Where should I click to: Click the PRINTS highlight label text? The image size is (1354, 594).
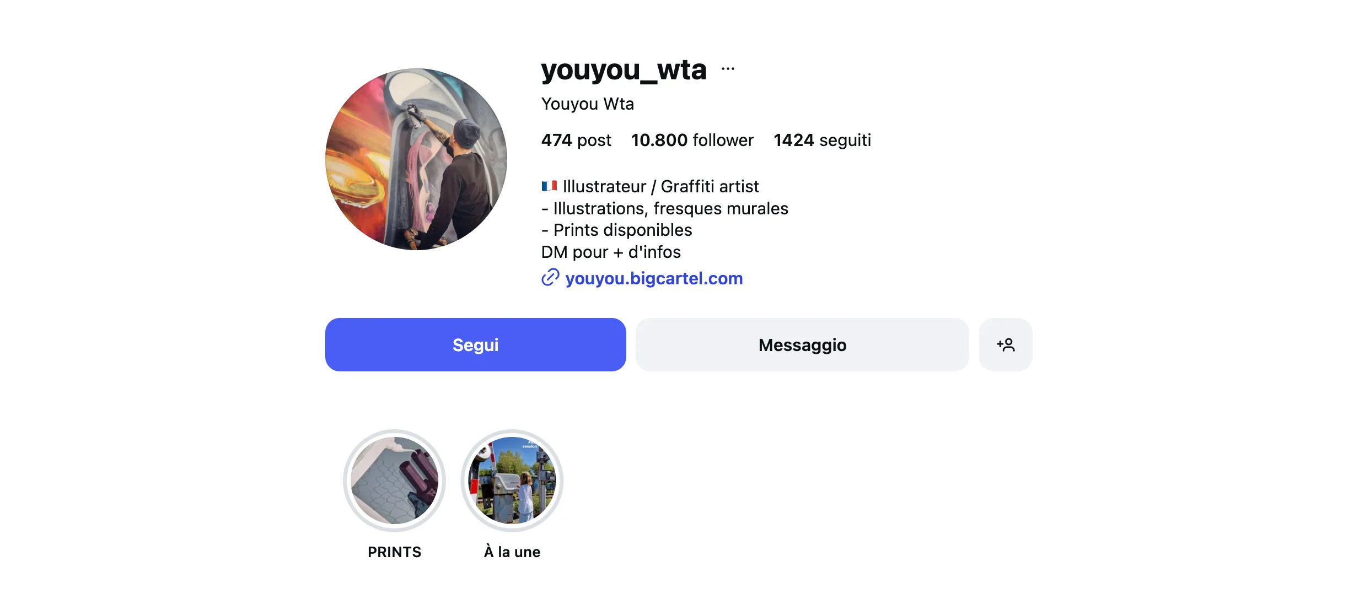click(394, 552)
